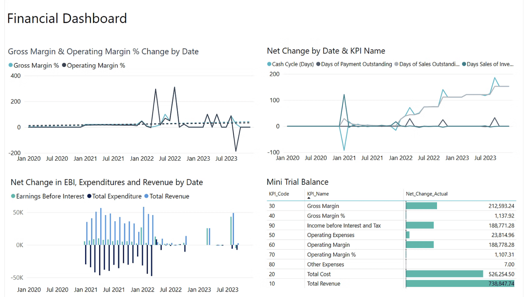
Task: Sort the table by Net_Change_Actual header
Action: click(427, 194)
